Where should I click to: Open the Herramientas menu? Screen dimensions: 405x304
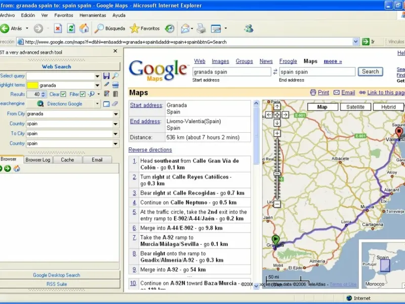coord(93,15)
